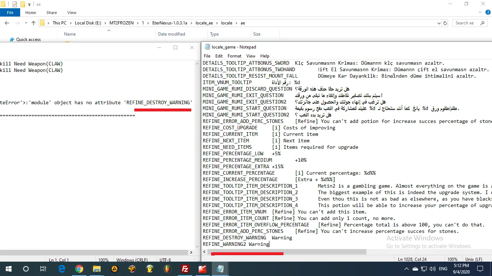Sort files by the Date modified column
The height and width of the screenshot is (276, 492).
point(171,34)
